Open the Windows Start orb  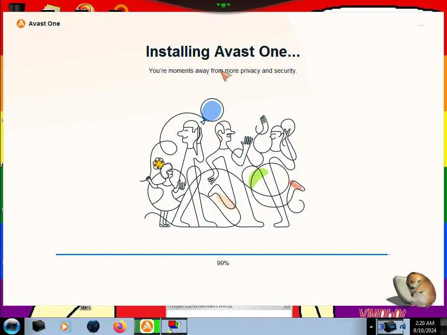(11, 326)
